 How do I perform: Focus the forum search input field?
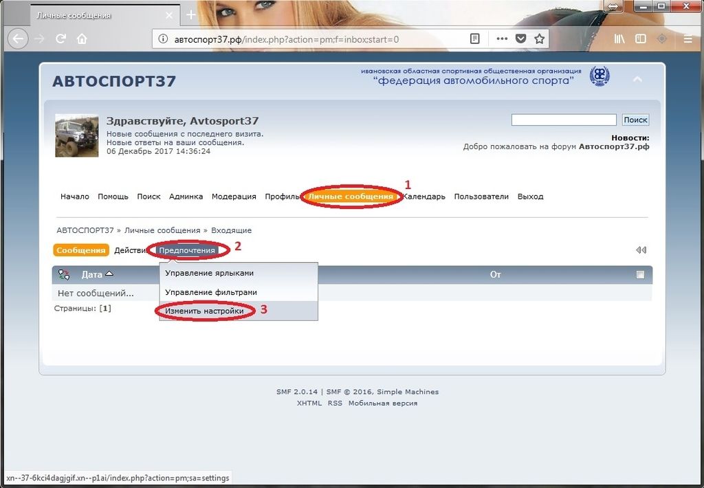pyautogui.click(x=564, y=120)
